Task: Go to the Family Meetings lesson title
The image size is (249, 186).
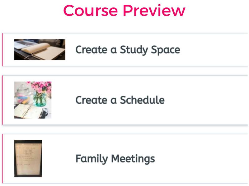Action: pos(115,159)
